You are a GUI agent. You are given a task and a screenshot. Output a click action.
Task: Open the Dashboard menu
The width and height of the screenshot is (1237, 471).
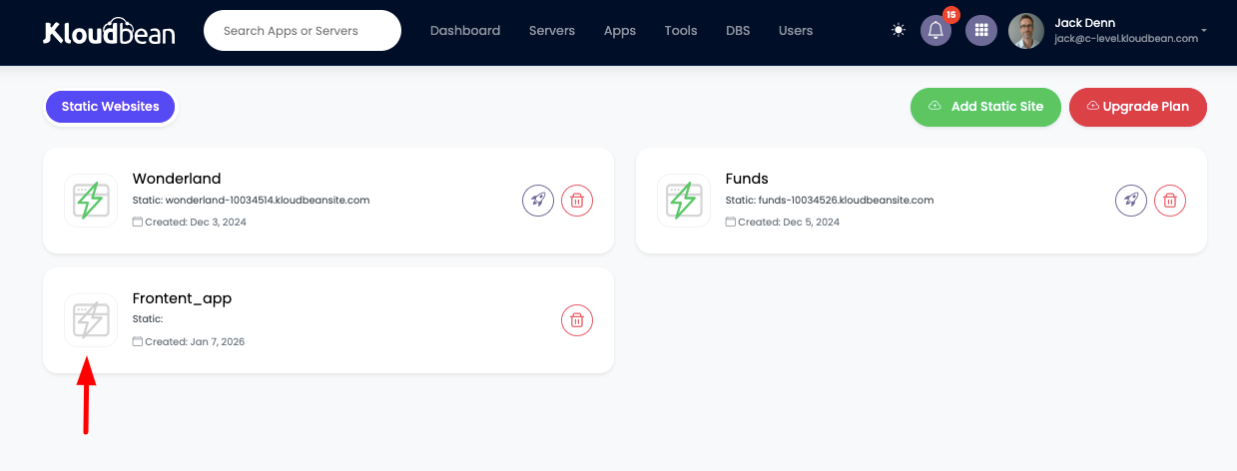click(x=465, y=31)
